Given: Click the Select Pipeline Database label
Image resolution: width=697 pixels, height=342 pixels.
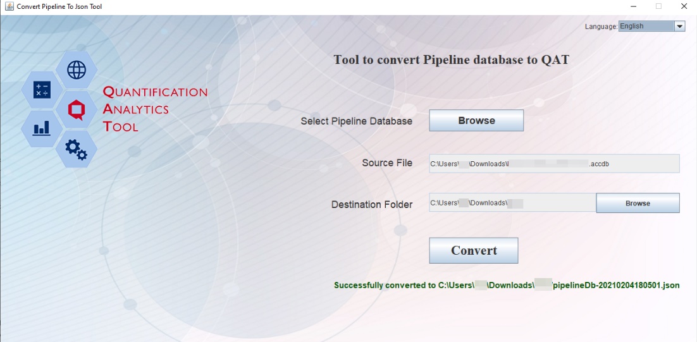Looking at the screenshot, I should click(x=357, y=121).
